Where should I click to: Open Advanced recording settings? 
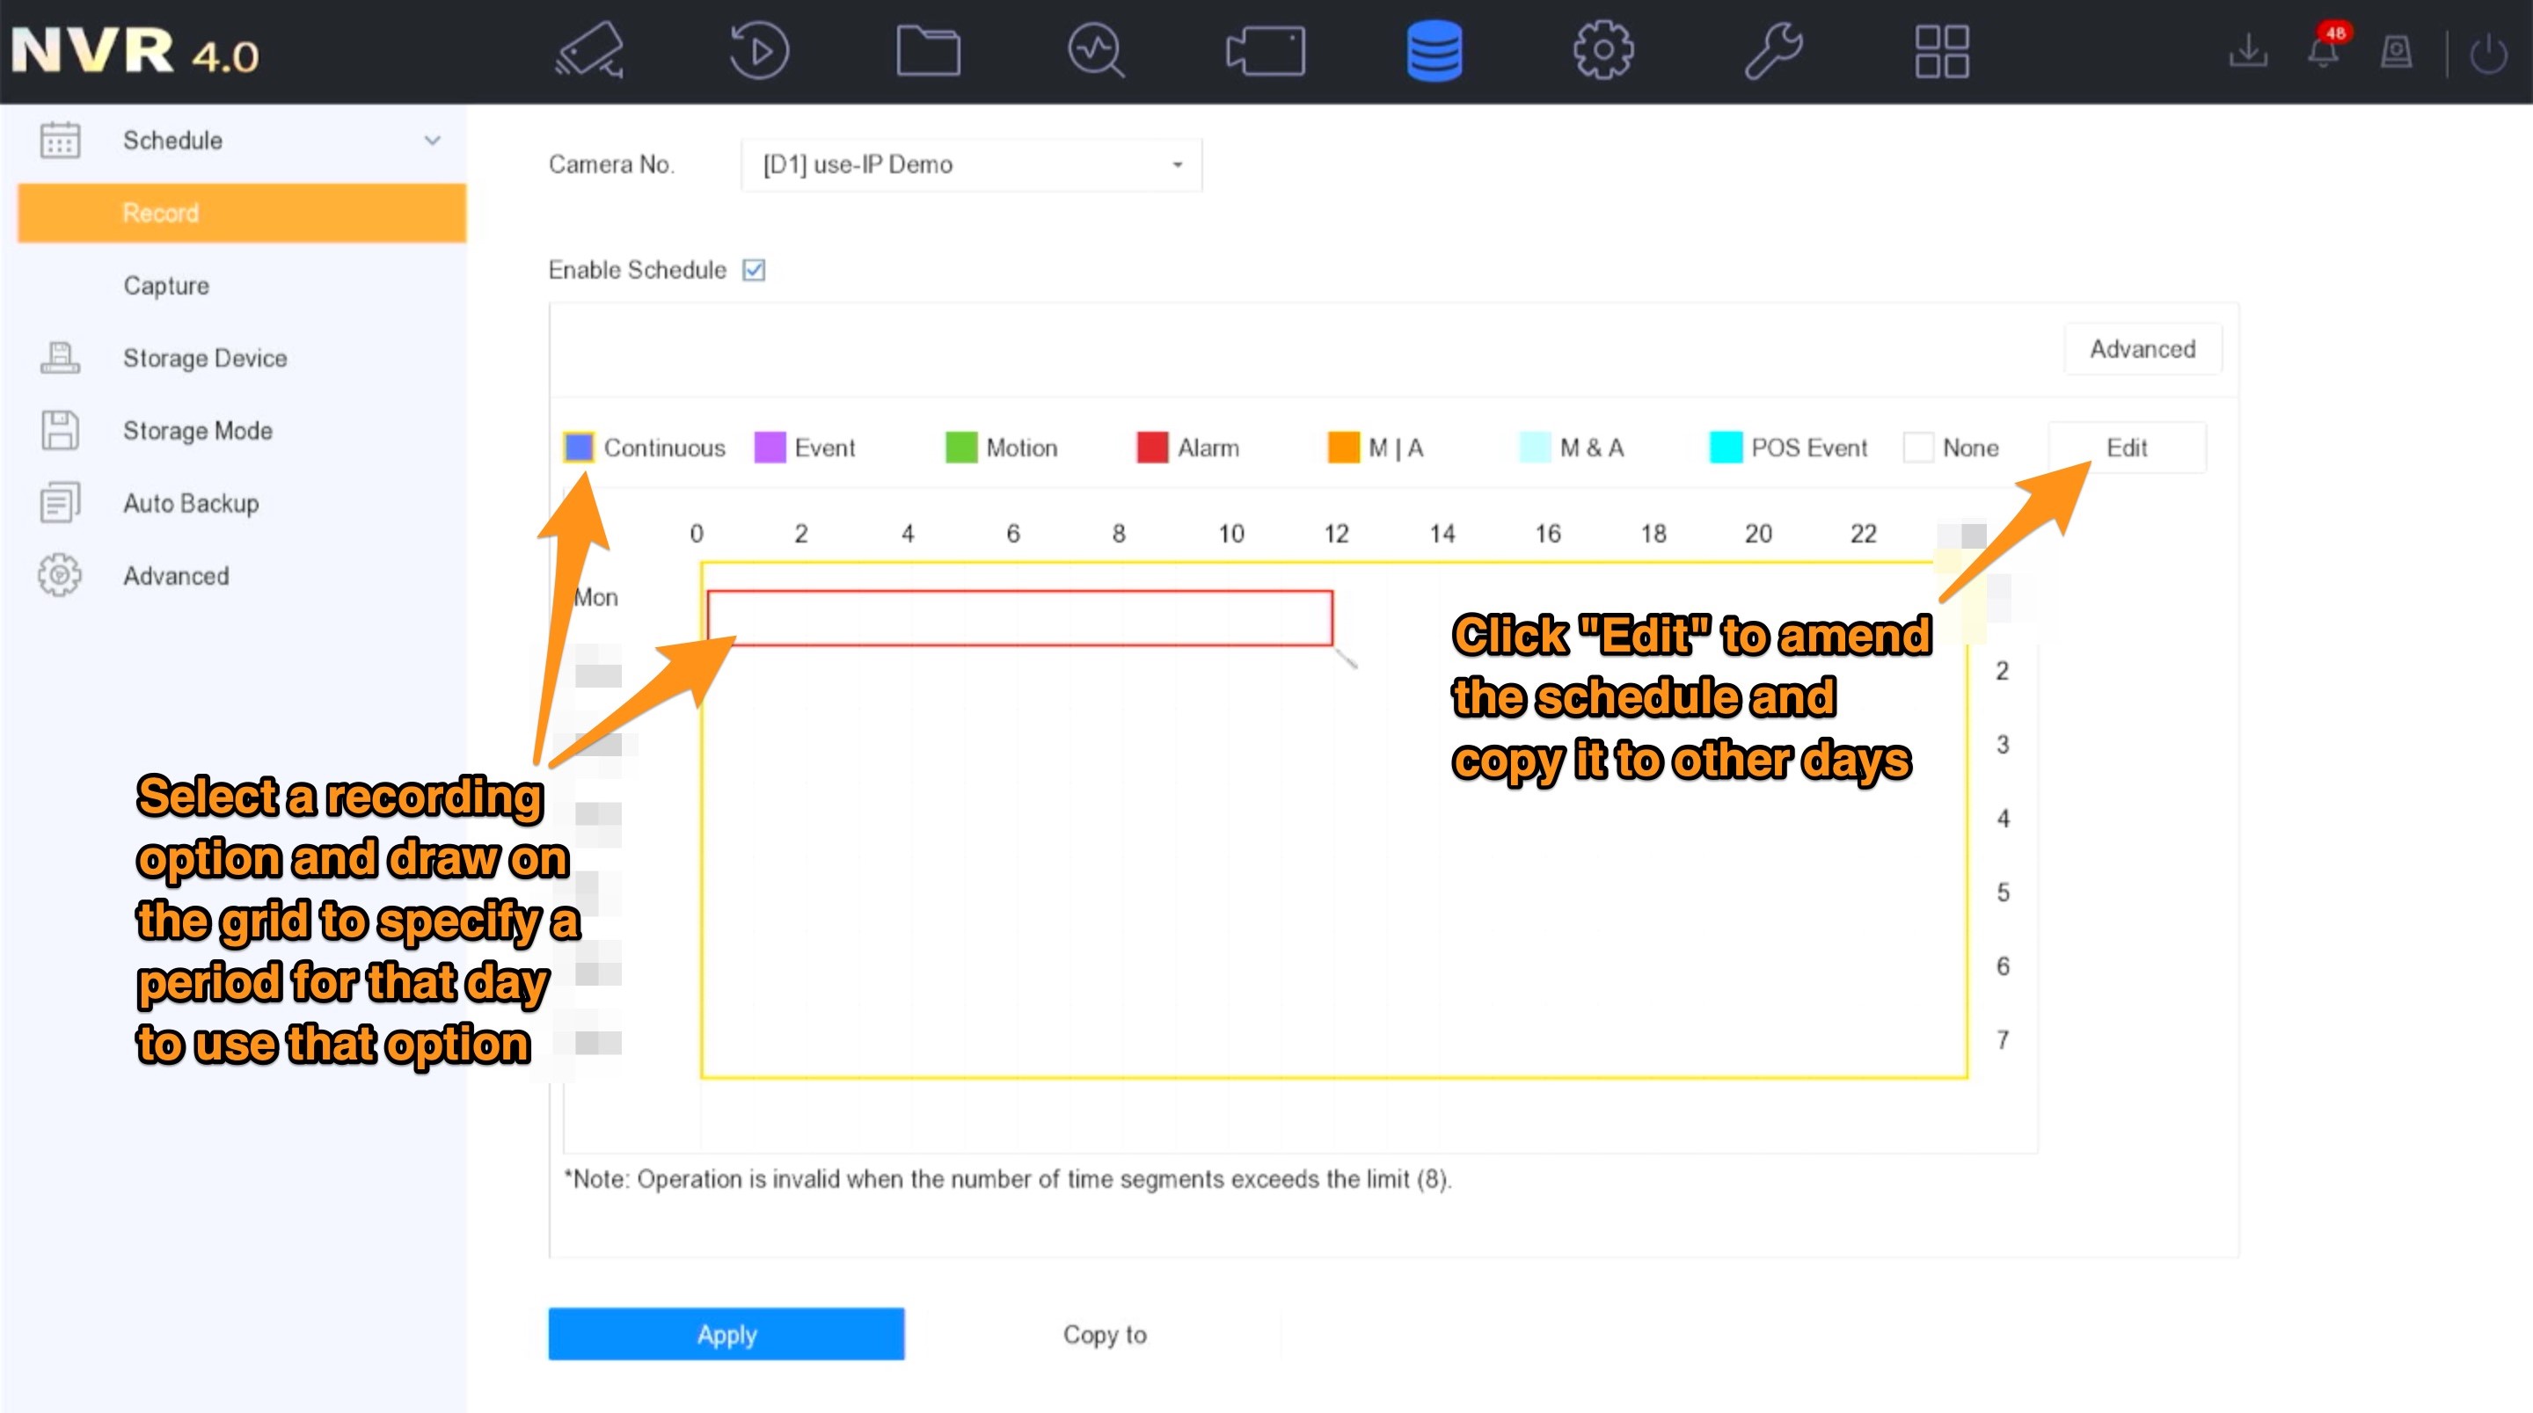(2142, 348)
